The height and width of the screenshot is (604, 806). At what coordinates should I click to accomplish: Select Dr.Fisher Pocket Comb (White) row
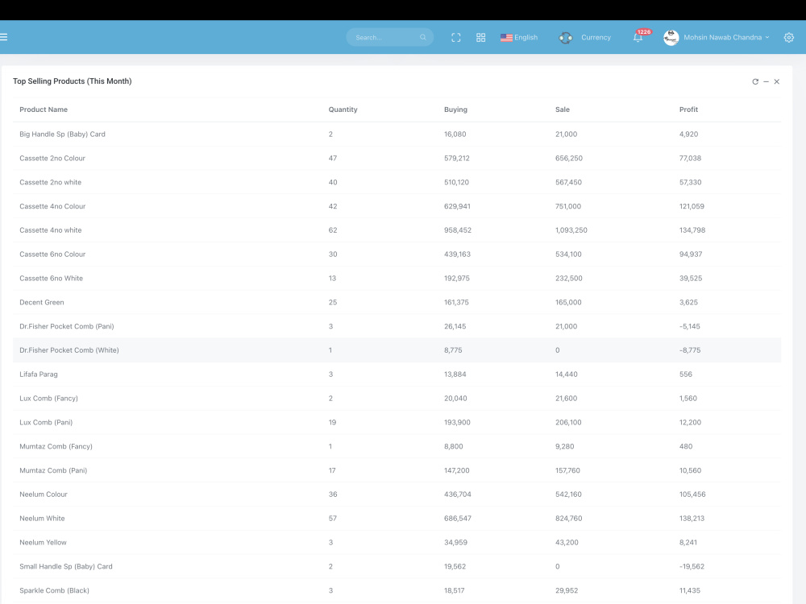point(397,350)
